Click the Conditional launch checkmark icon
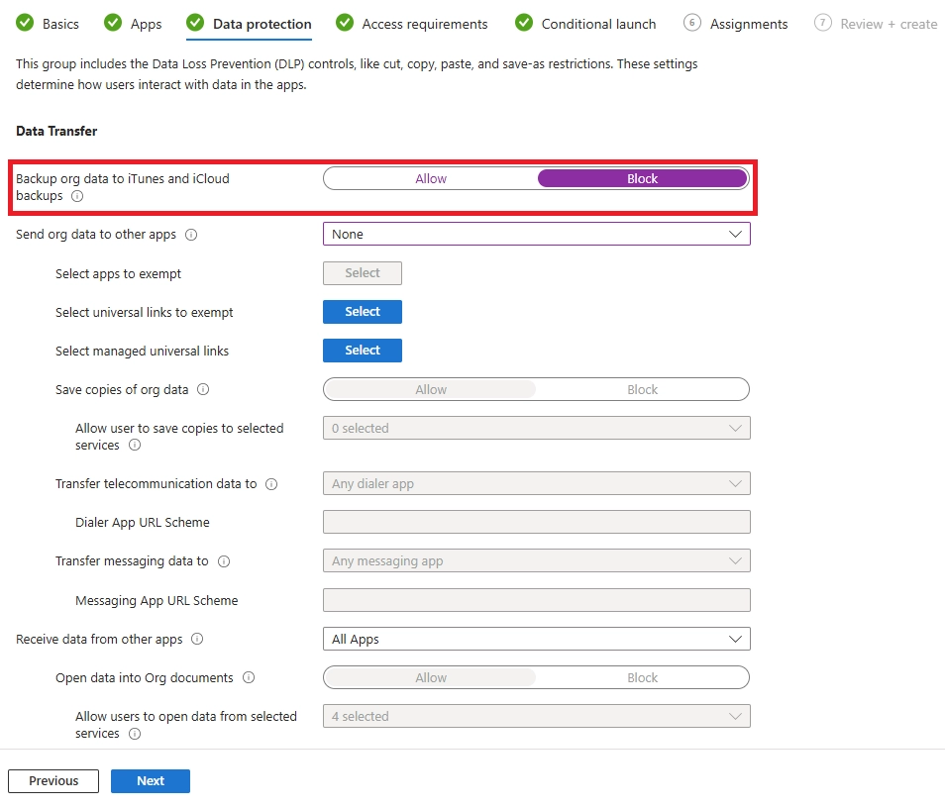Image resolution: width=945 pixels, height=808 pixels. (524, 23)
